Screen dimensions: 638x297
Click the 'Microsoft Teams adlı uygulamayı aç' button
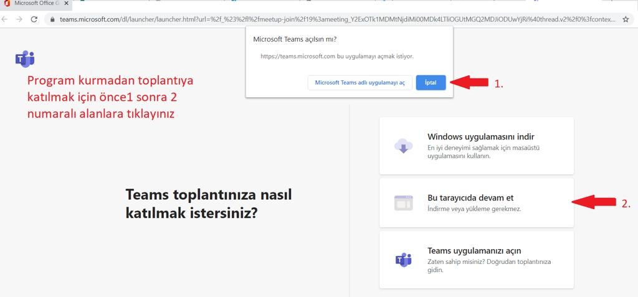pyautogui.click(x=359, y=83)
